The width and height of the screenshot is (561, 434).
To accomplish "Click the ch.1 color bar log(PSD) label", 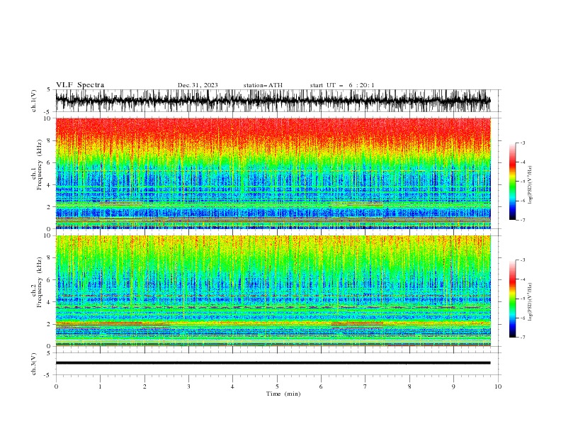I will (530, 185).
